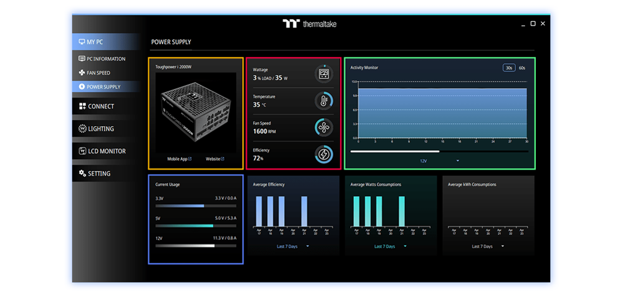Click the external-link icon next to Mobile App

pyautogui.click(x=190, y=159)
